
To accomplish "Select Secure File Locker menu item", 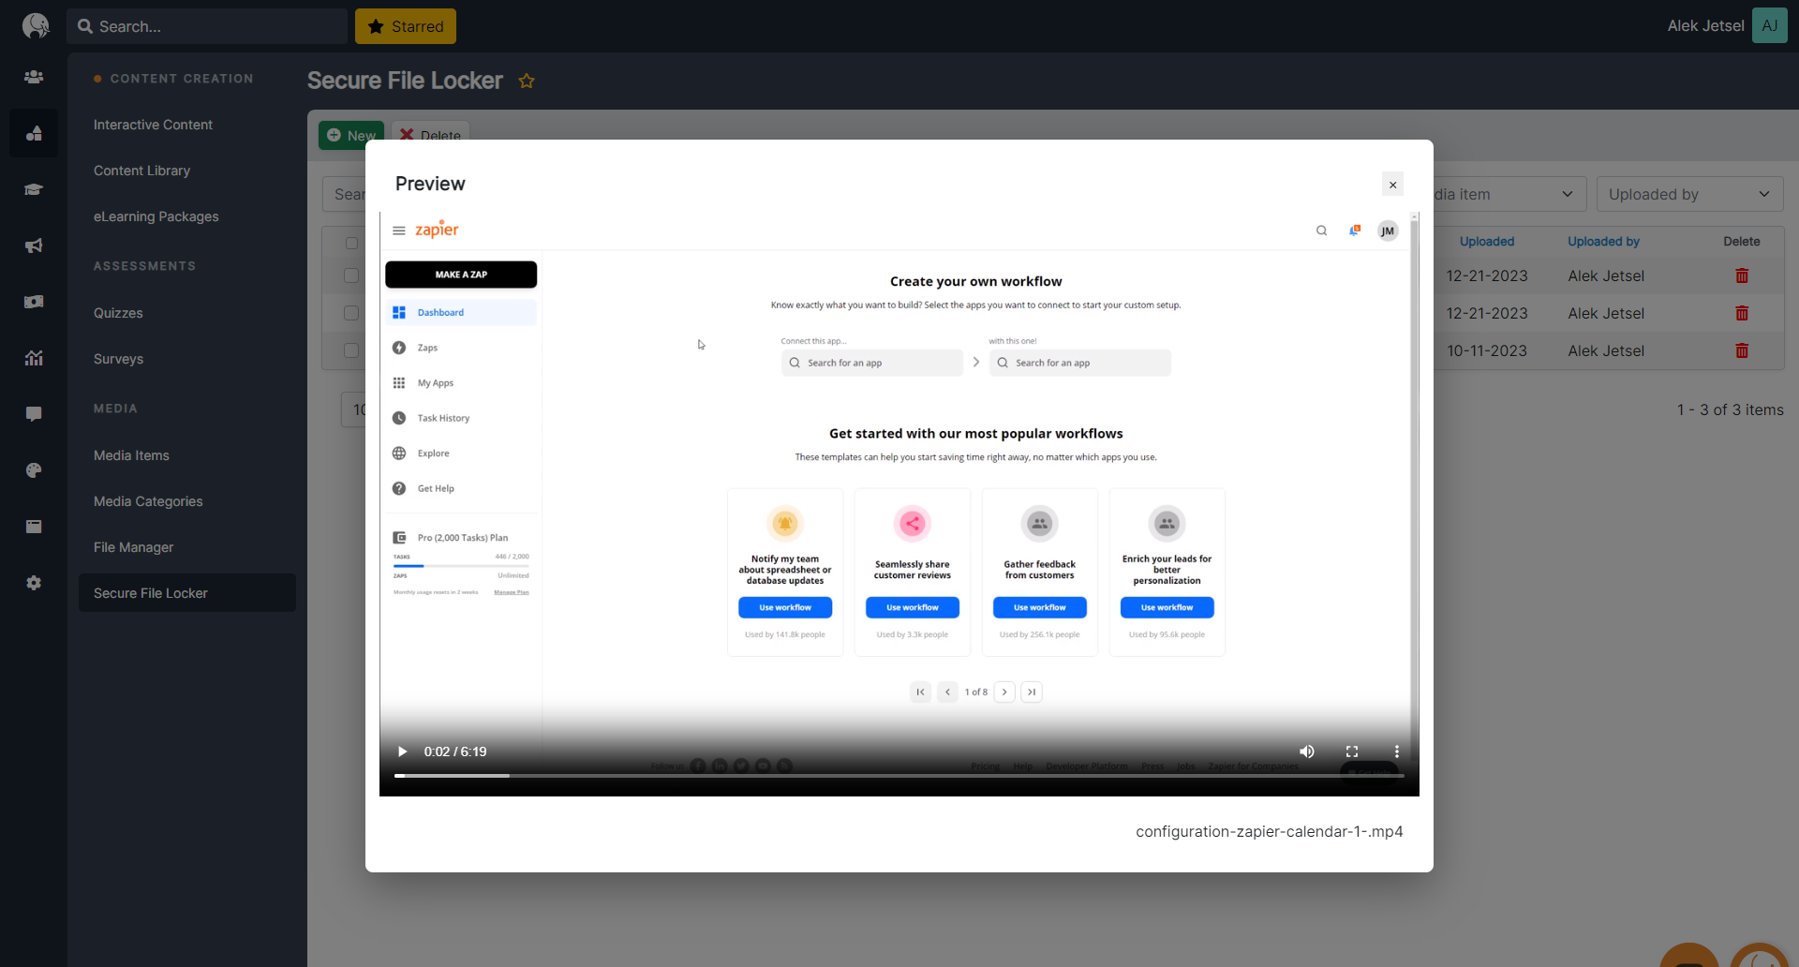I will 187,593.
